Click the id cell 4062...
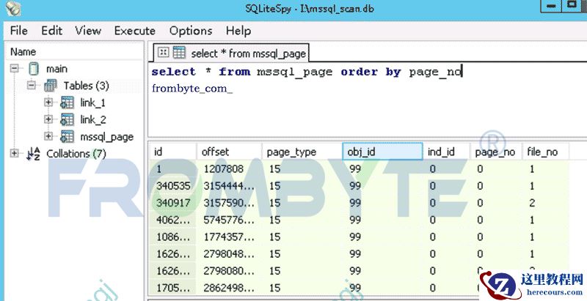This screenshot has height=301, width=587. 173,220
